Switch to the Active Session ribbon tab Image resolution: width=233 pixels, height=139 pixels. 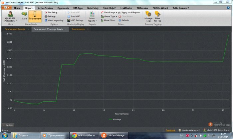(x=45, y=7)
